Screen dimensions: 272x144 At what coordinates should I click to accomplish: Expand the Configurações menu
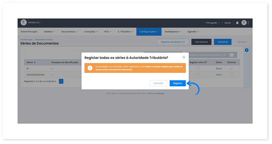point(149,32)
